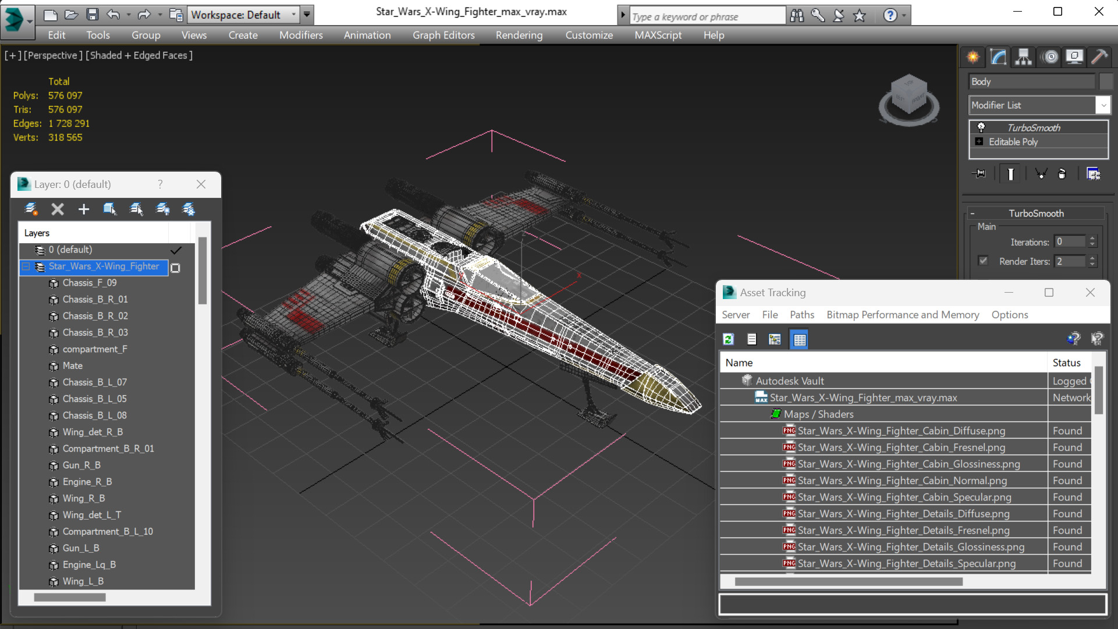The width and height of the screenshot is (1118, 629).
Task: Open the Utilities hammer panel tab
Action: point(1099,56)
